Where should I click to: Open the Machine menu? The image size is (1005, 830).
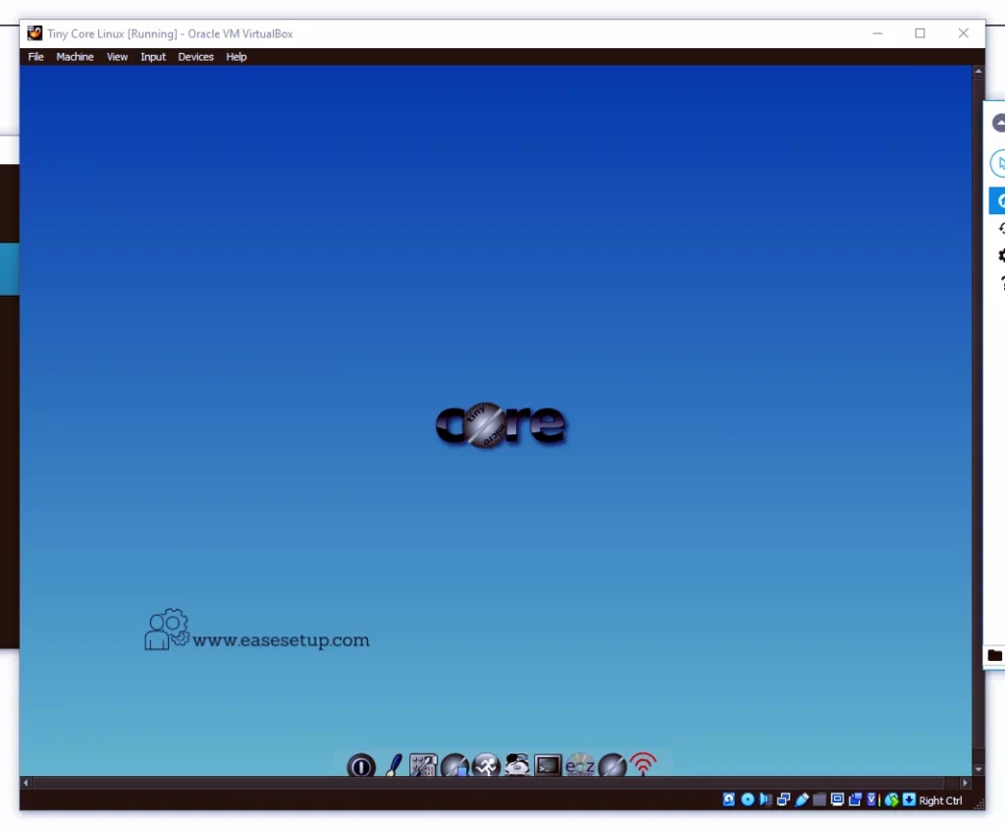(x=75, y=56)
